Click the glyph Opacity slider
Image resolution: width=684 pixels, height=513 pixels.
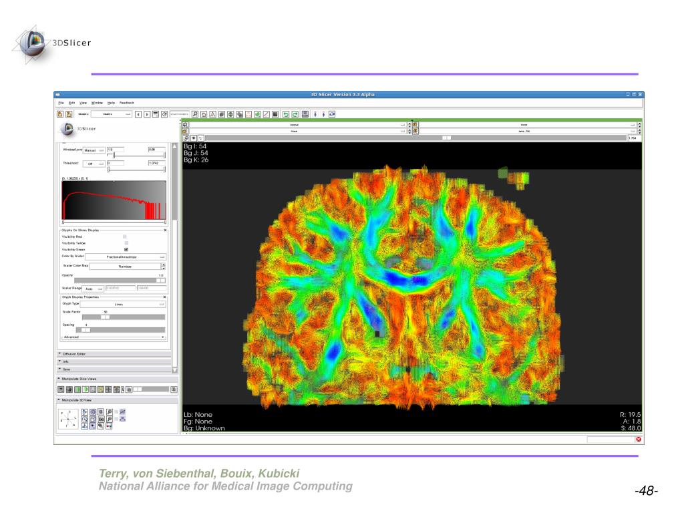(120, 281)
